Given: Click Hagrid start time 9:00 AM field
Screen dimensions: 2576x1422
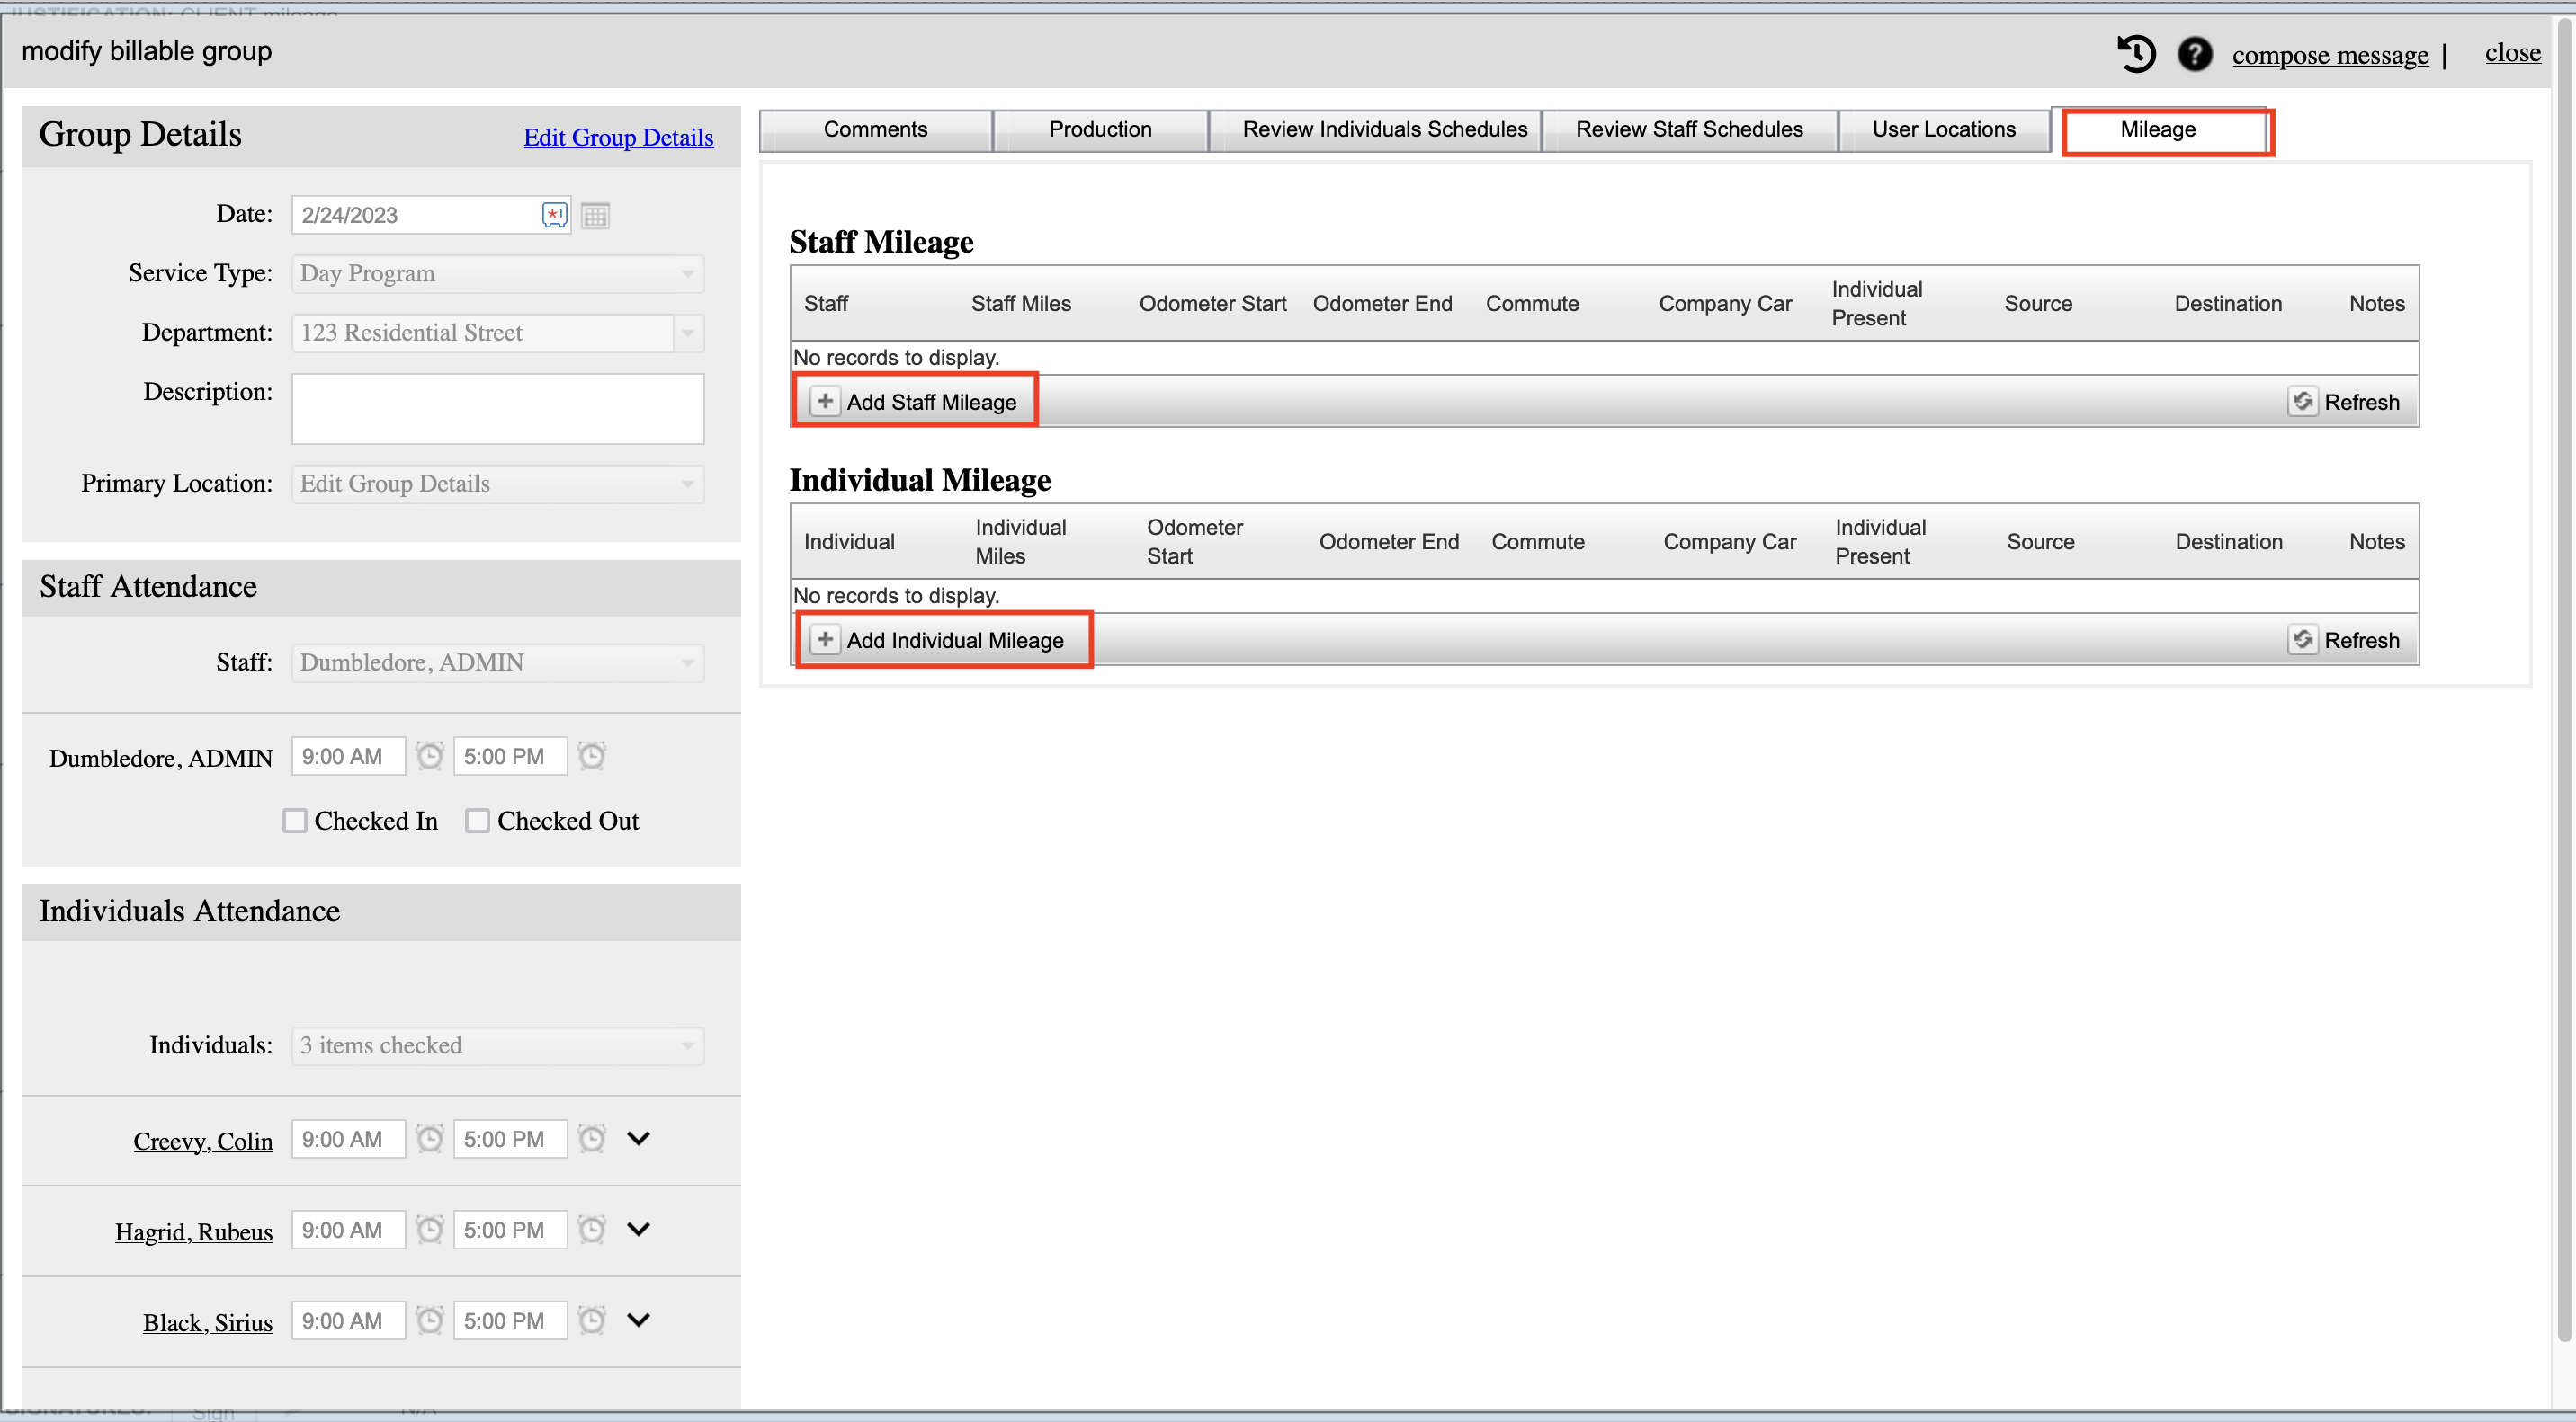Looking at the screenshot, I should (x=348, y=1231).
